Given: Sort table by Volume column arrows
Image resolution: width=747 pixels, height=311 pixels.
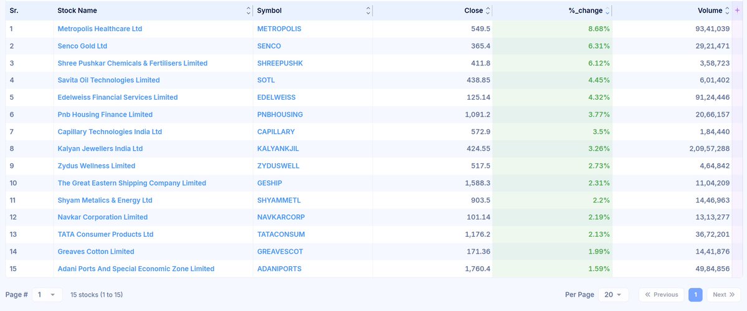Looking at the screenshot, I should pos(727,11).
